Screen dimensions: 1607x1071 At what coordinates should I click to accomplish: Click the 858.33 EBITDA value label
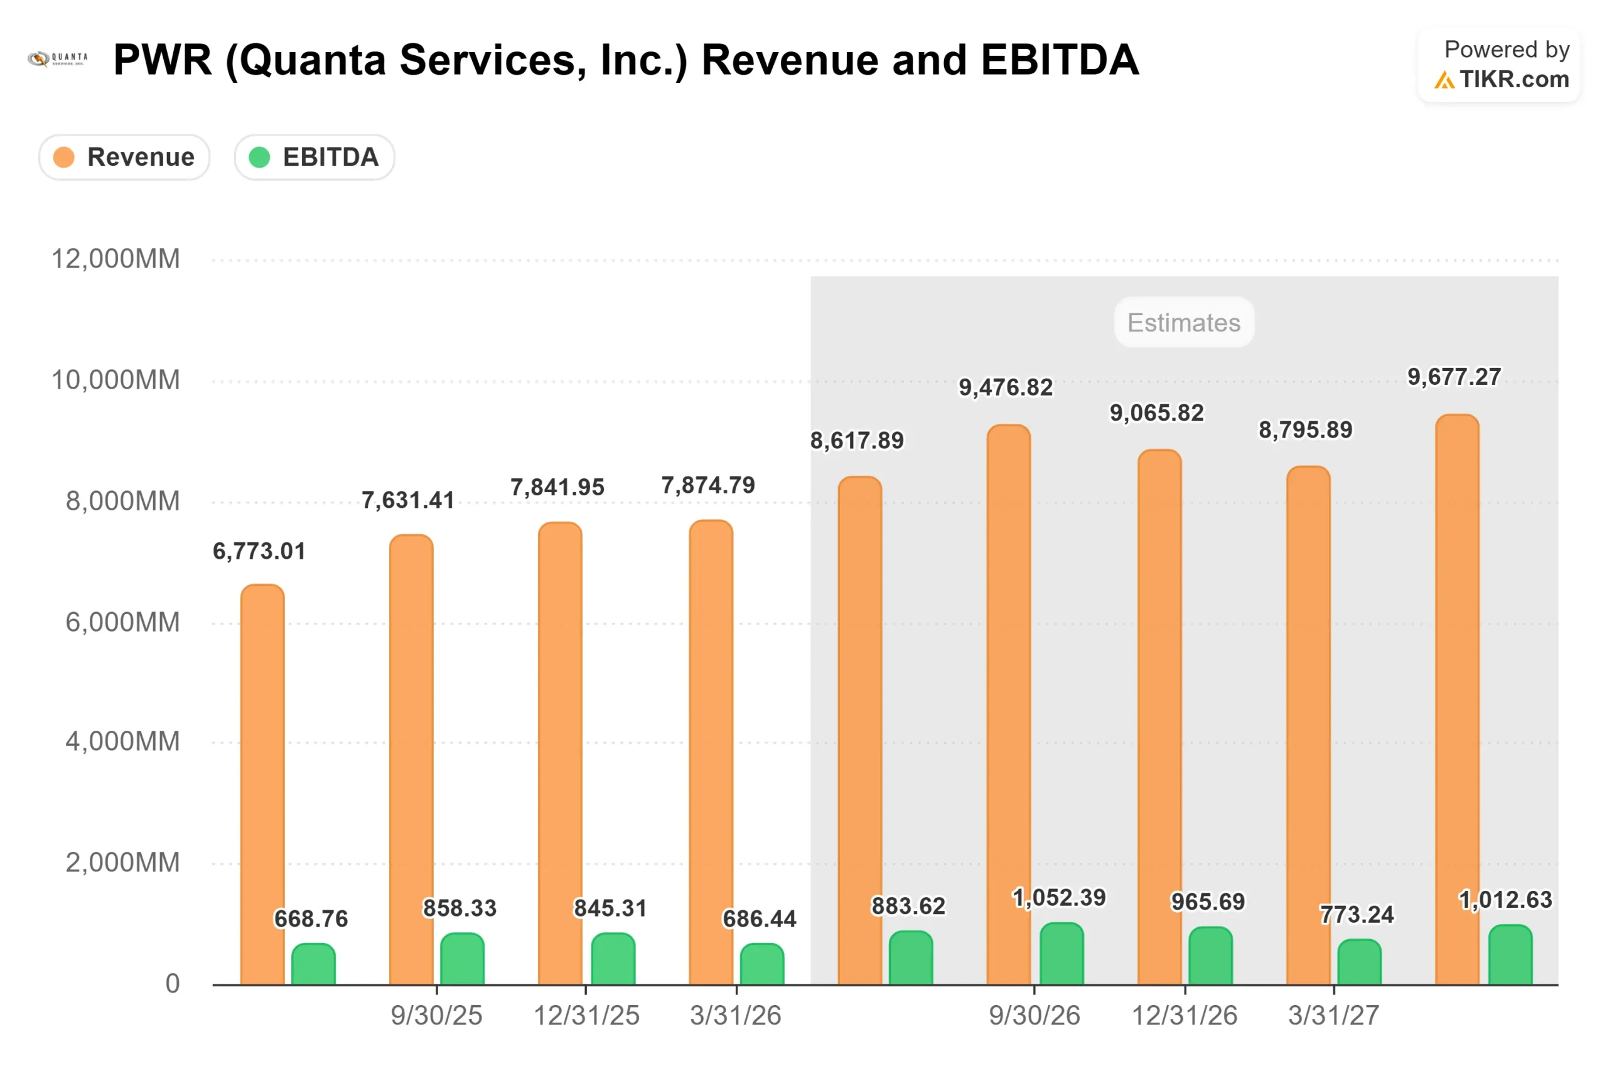coord(460,908)
